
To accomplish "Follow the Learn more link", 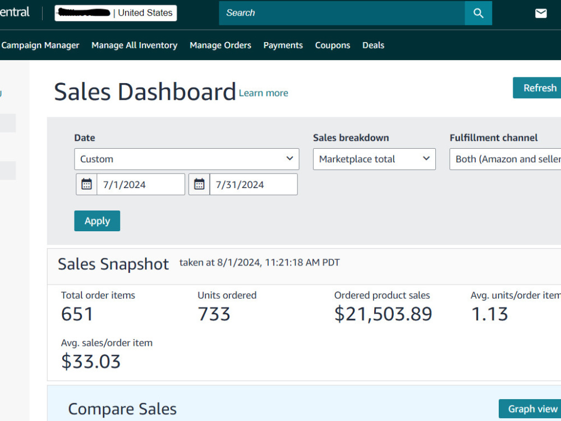I will pos(264,93).
